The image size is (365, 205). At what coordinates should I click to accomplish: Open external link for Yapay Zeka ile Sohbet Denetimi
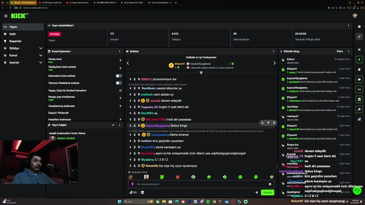[x=120, y=91]
